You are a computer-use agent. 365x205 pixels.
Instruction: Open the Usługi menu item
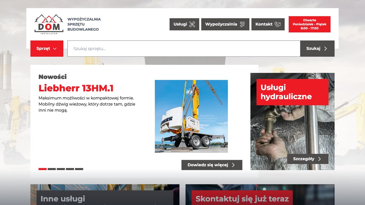coord(184,24)
